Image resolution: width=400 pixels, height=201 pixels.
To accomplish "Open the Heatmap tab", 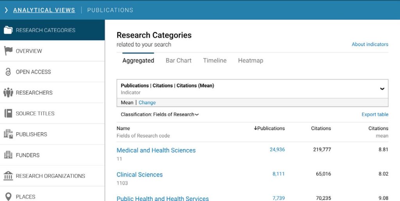I will tap(250, 61).
